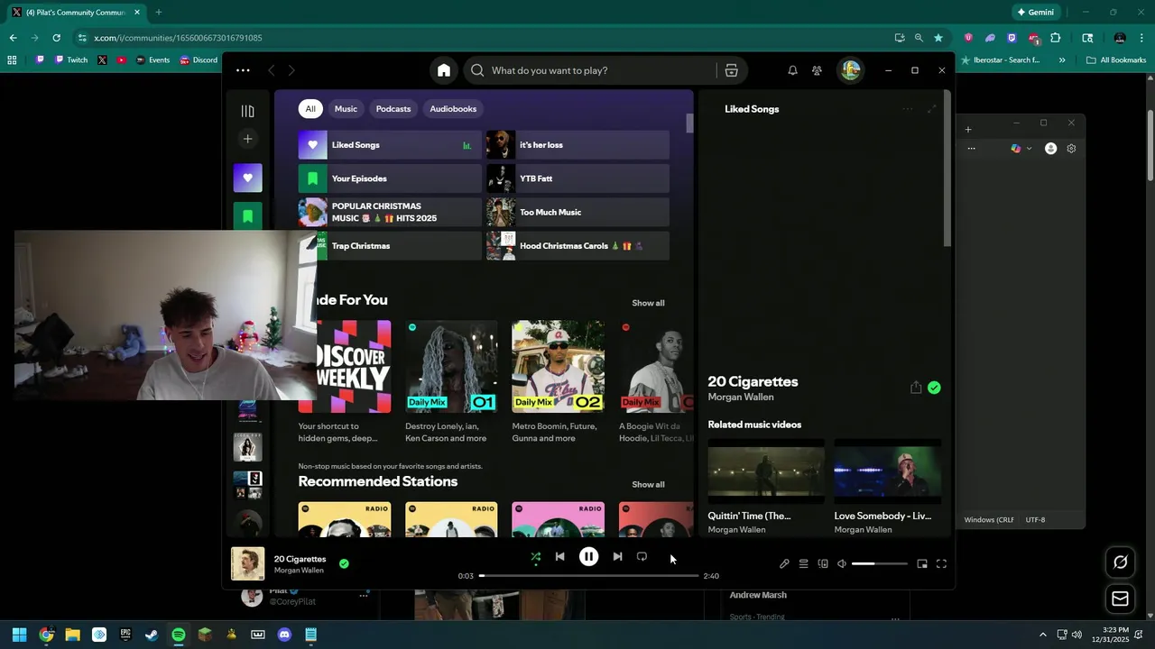Open Connect to a device

(x=823, y=564)
